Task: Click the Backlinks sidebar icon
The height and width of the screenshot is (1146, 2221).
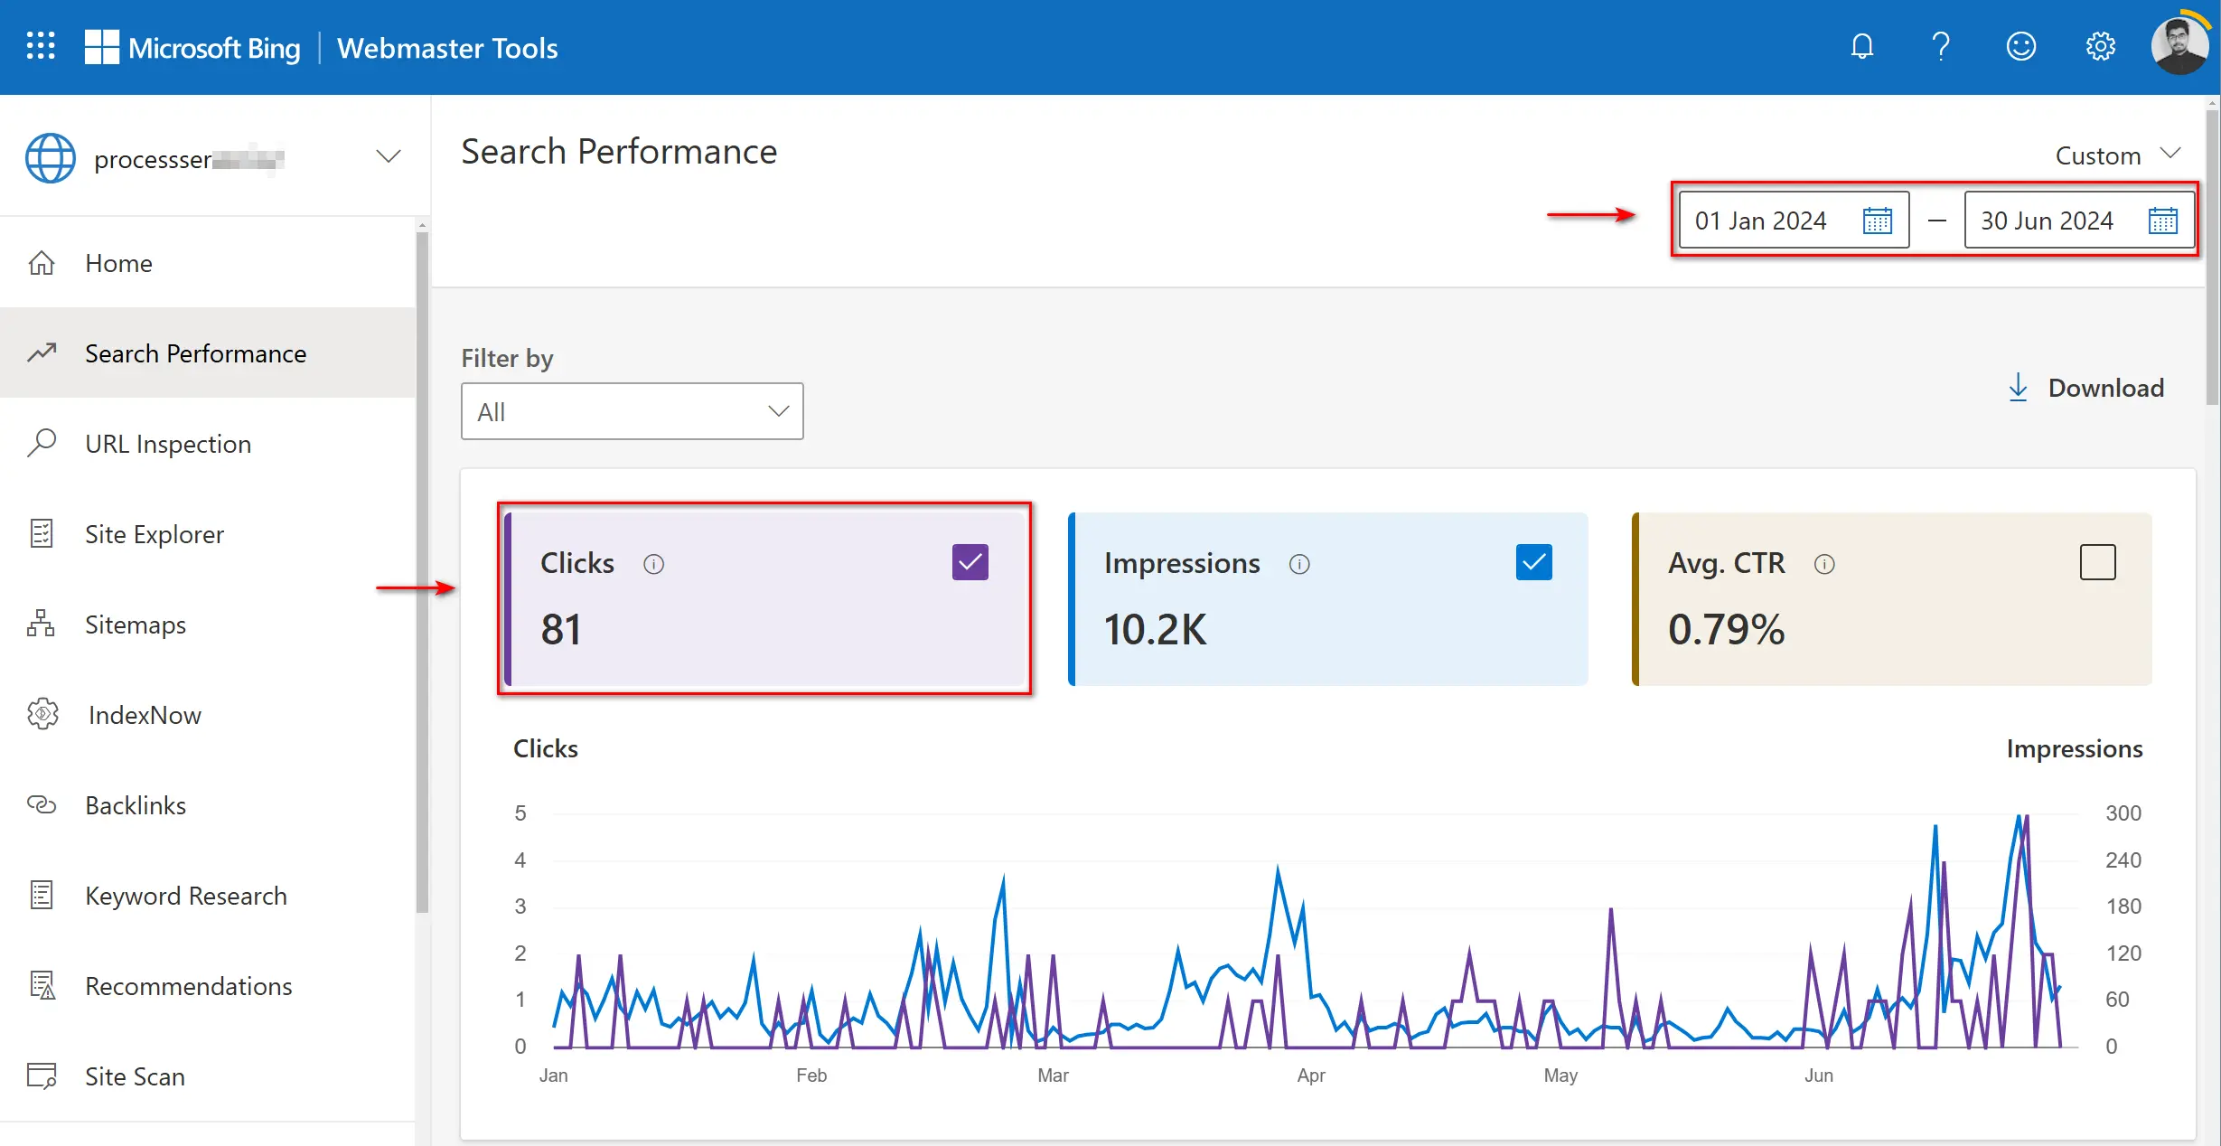Action: tap(42, 804)
